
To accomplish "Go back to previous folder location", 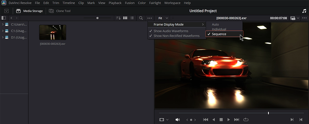I will click(x=12, y=18).
